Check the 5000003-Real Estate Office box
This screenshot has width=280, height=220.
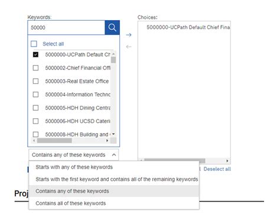point(35,81)
